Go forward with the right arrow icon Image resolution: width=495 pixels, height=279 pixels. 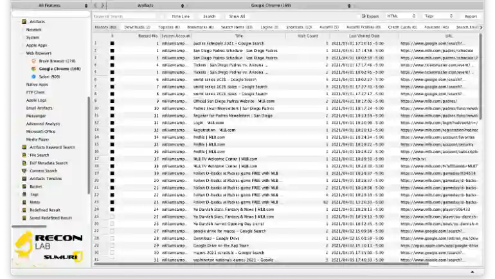(x=102, y=5)
